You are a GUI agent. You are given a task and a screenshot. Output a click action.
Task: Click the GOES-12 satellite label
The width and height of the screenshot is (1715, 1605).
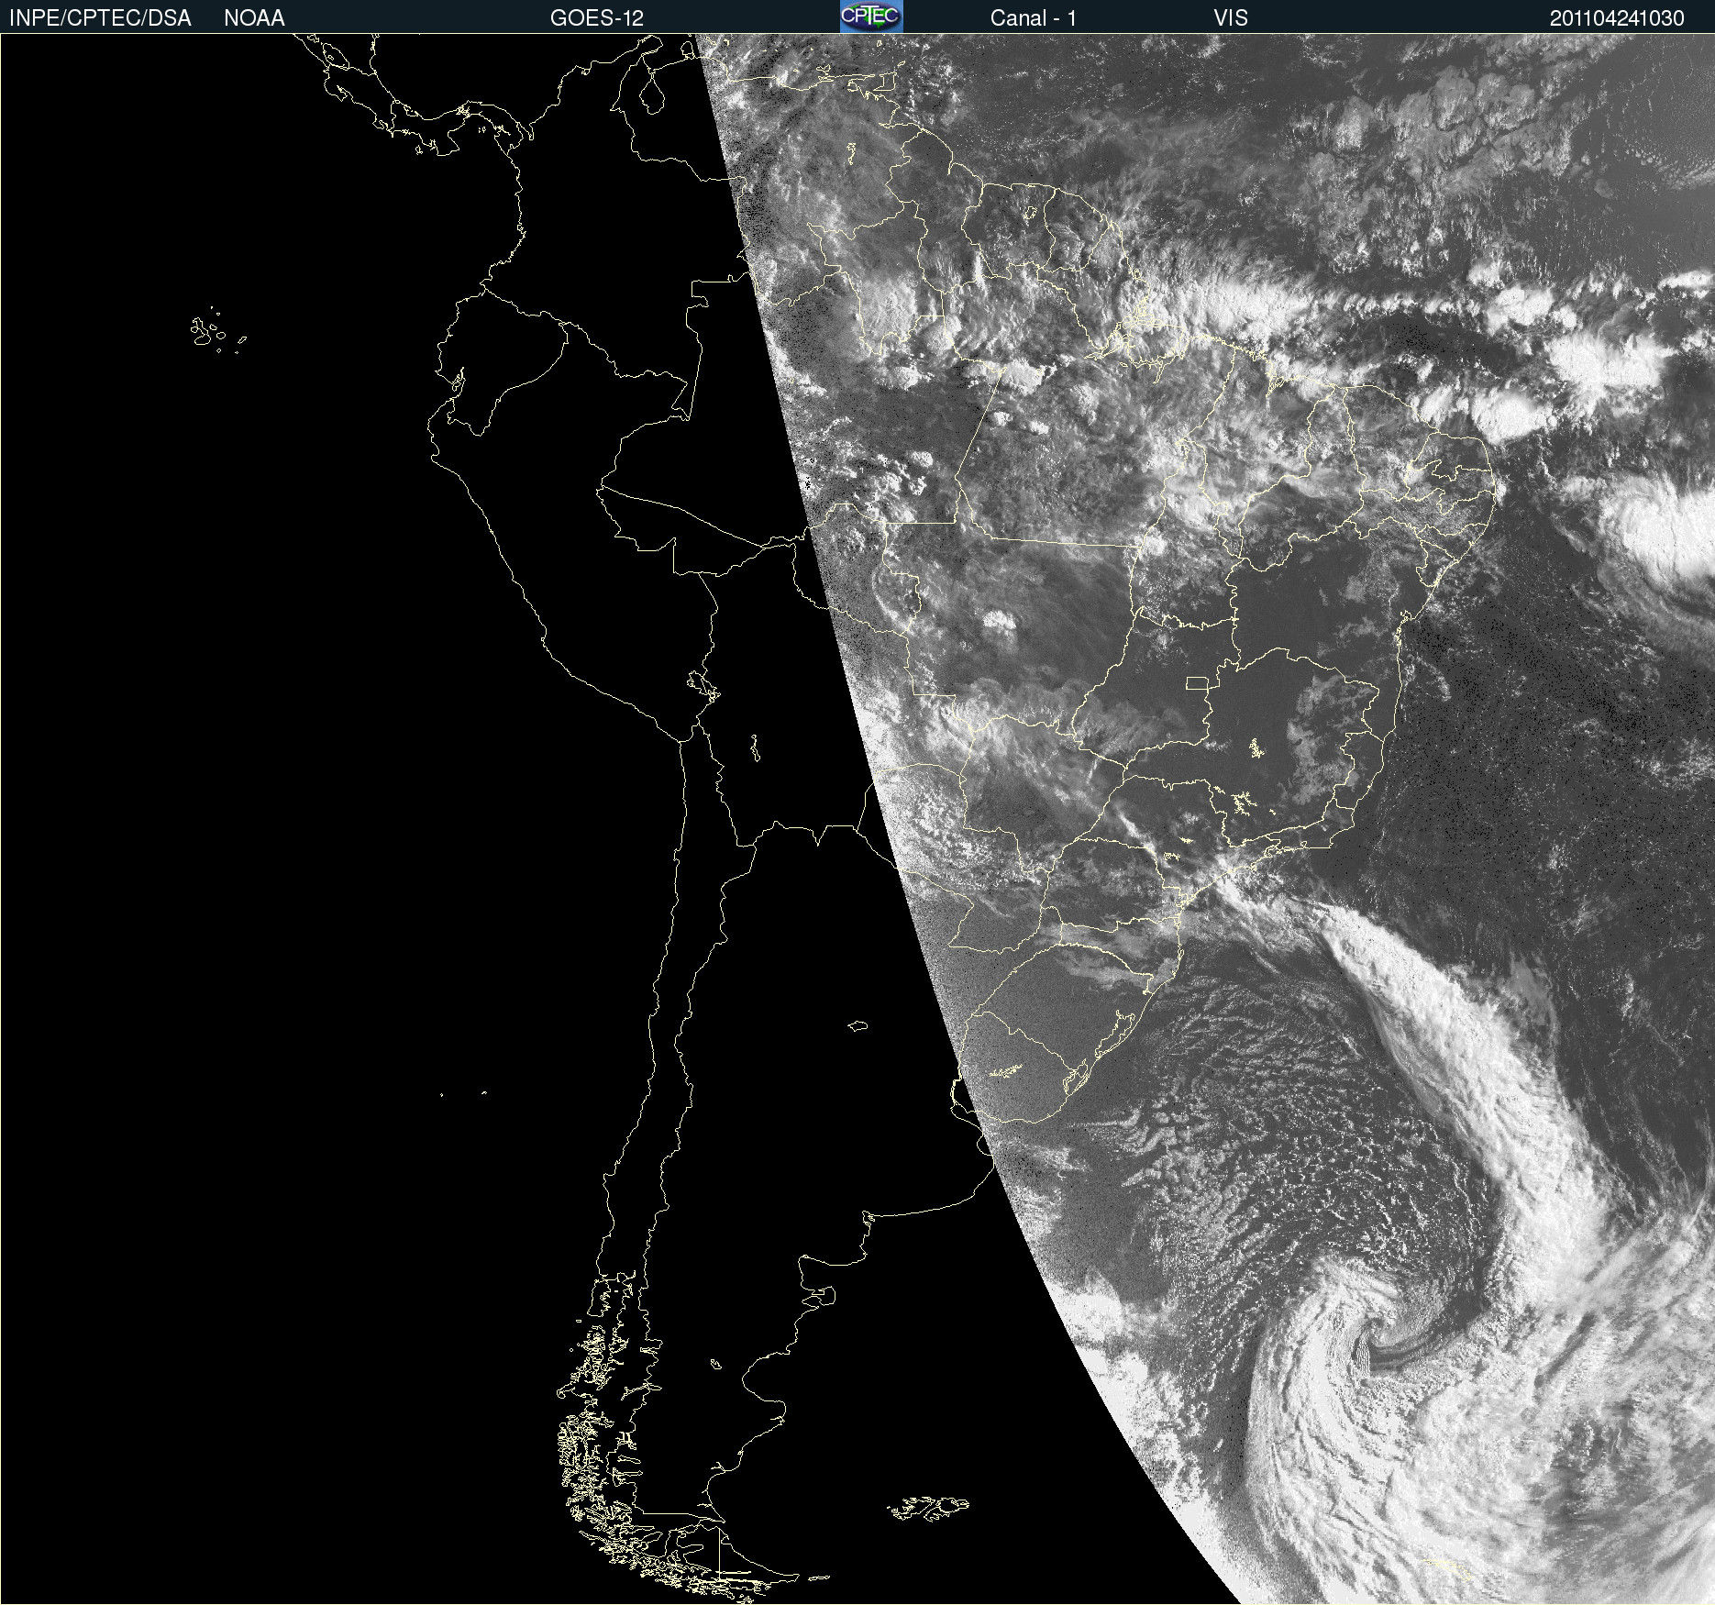tap(597, 18)
